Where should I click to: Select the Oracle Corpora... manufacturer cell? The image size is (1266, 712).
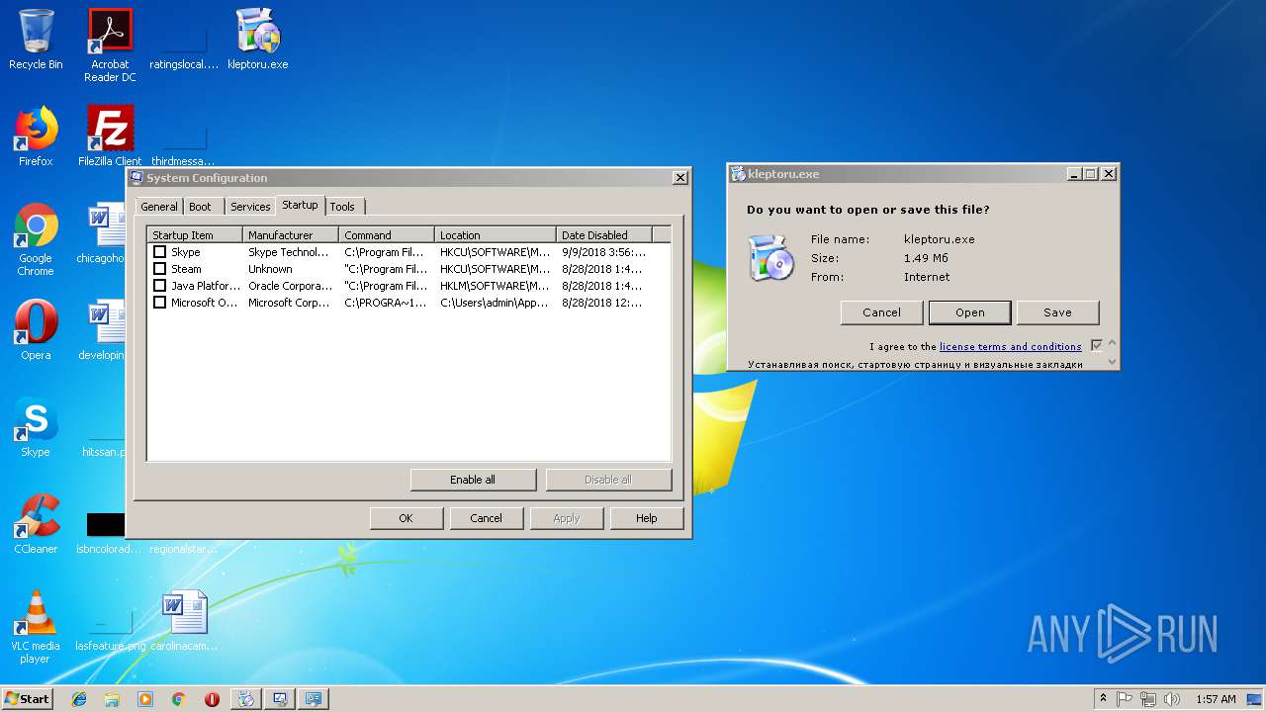291,286
